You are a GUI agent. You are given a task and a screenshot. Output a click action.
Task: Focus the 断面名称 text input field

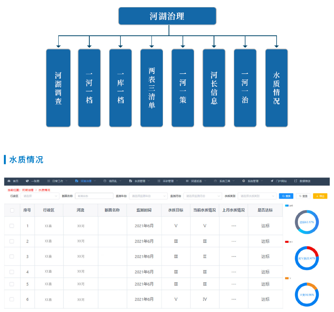point(94,196)
